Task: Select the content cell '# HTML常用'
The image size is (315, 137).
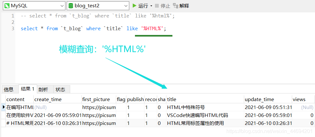Action: (x=19, y=123)
